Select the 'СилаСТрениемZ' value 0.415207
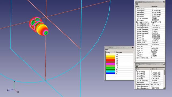Viewport: 172px width, 97px height. pyautogui.click(x=155, y=33)
